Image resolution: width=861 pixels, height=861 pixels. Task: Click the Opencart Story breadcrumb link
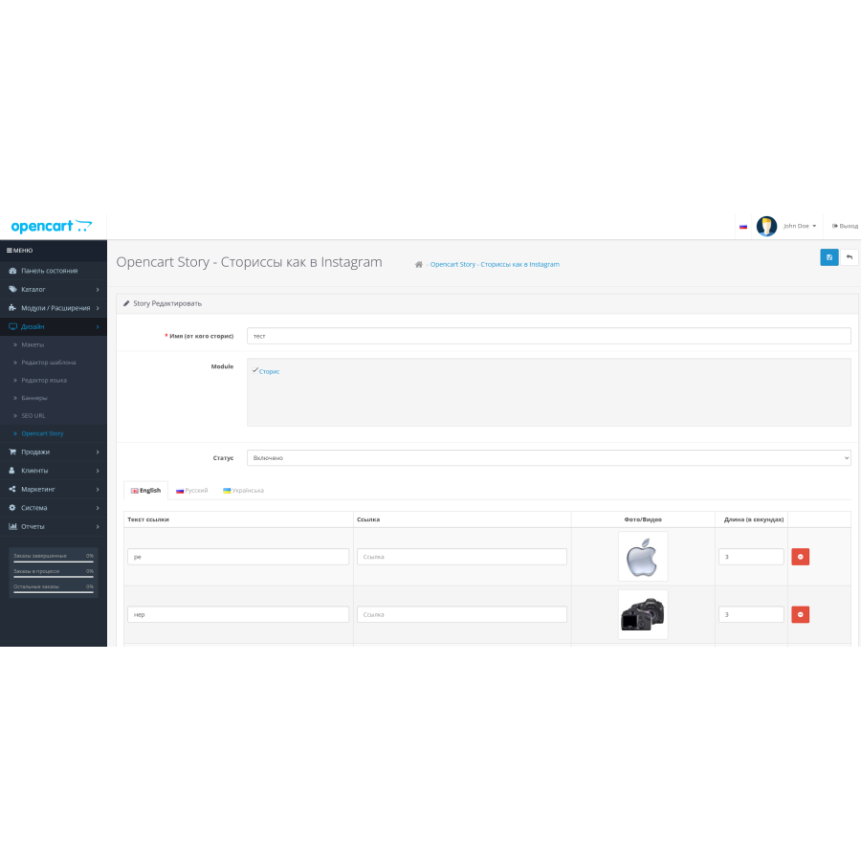tap(495, 265)
